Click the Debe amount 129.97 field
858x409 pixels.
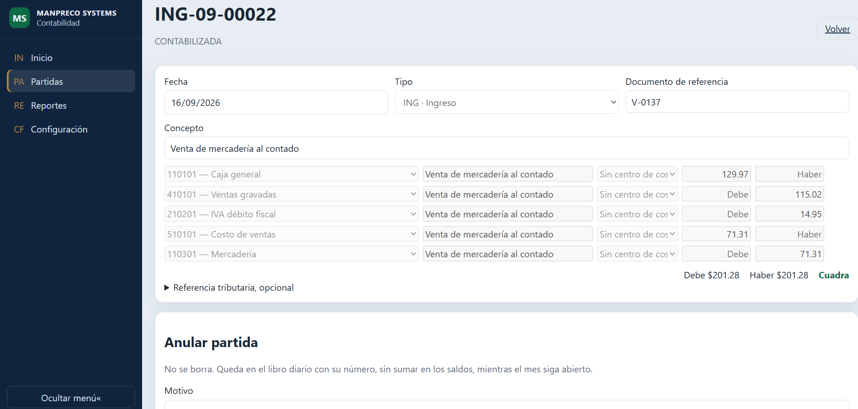click(x=716, y=174)
